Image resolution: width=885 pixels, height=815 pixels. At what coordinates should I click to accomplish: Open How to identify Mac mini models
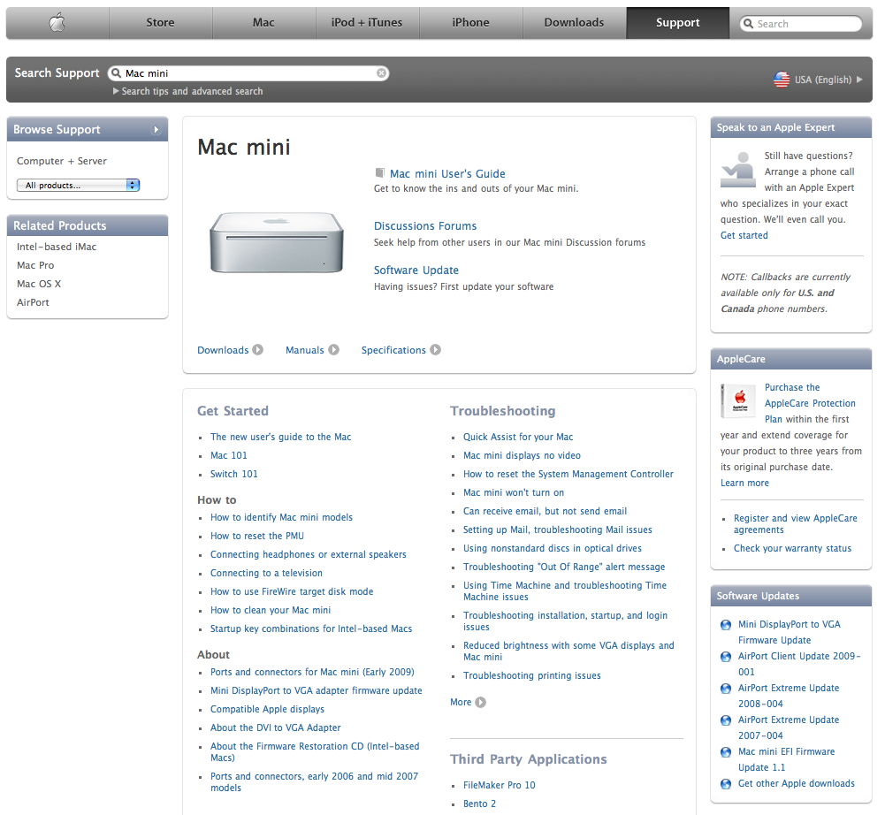[281, 518]
